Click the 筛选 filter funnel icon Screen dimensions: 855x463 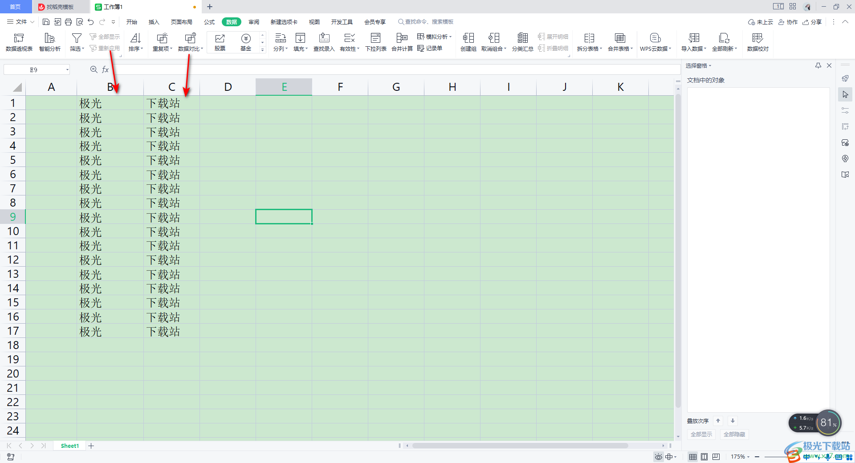77,38
